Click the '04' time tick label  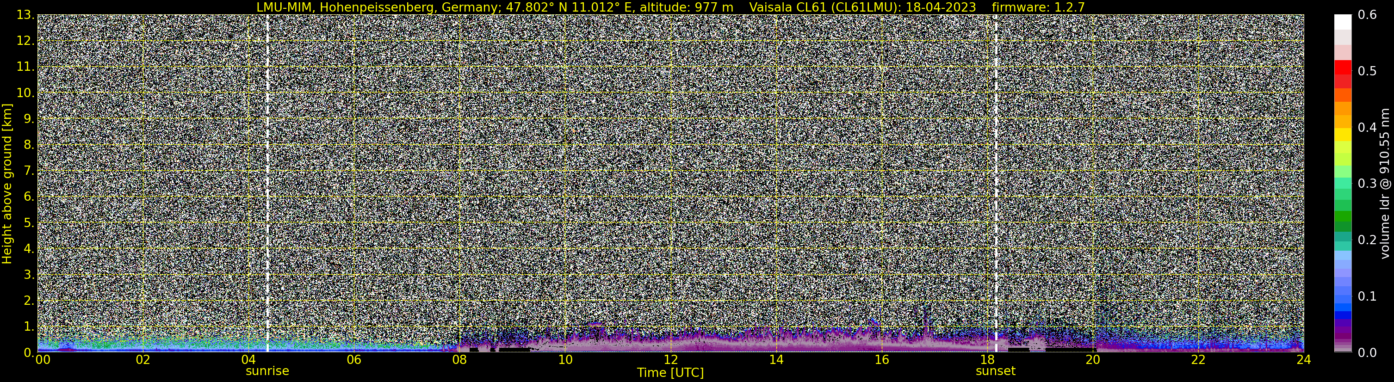click(x=248, y=360)
